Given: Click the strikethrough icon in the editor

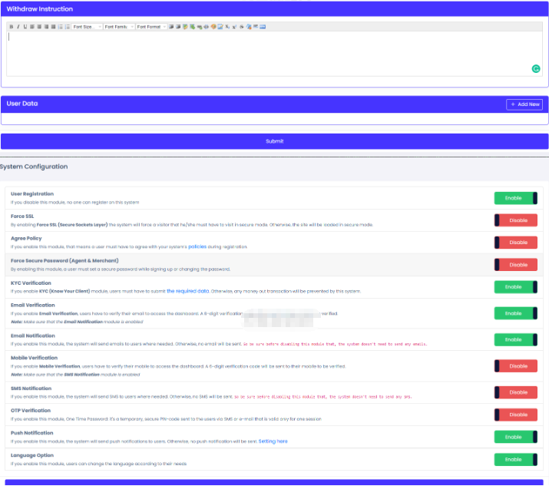Looking at the screenshot, I should (x=241, y=27).
